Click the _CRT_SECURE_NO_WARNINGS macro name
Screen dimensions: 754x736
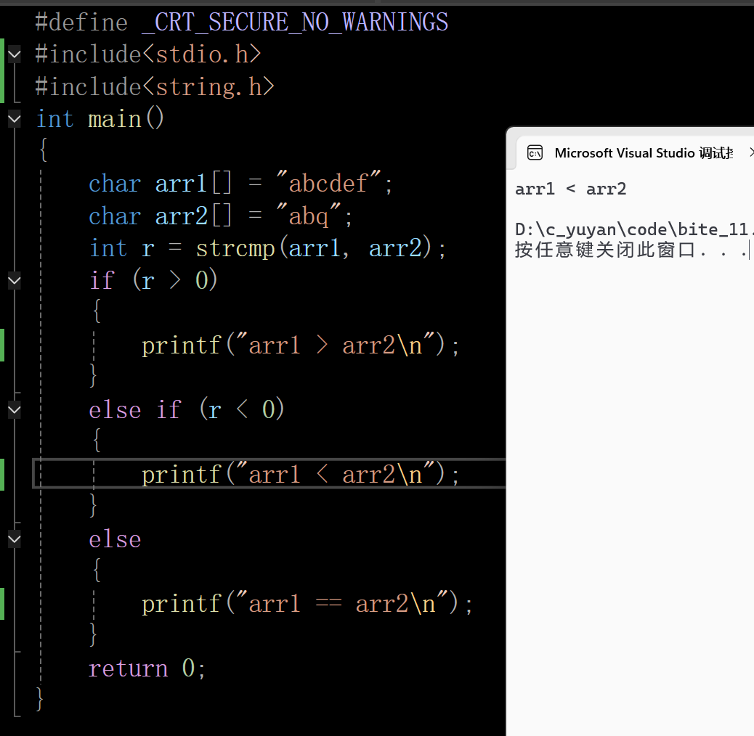[x=295, y=22]
